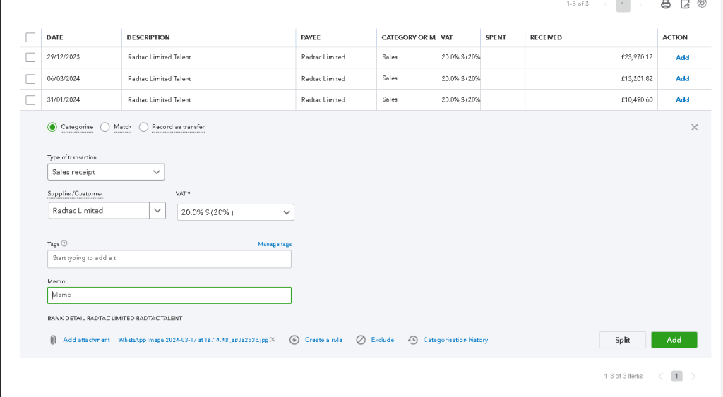723x397 pixels.
Task: Sort by the SPENT column header
Action: coord(496,38)
